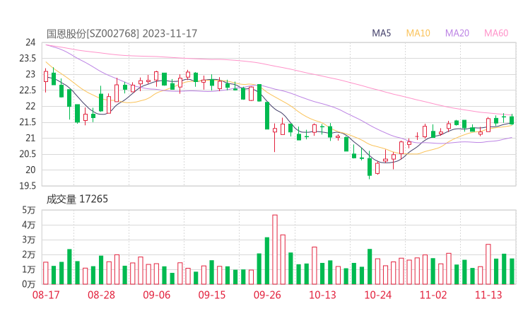
Task: Click the MA5 legend label
Action: coord(381,33)
